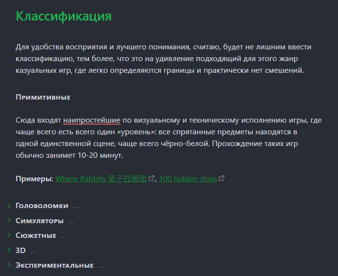The image size is (338, 276).
Task: Open the 100 hidden dogs link
Action: click(x=188, y=179)
